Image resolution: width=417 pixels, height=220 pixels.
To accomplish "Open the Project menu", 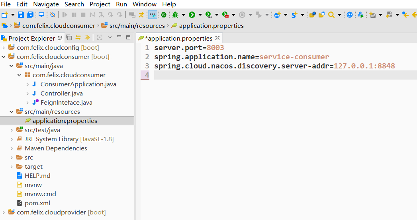I will [x=100, y=4].
